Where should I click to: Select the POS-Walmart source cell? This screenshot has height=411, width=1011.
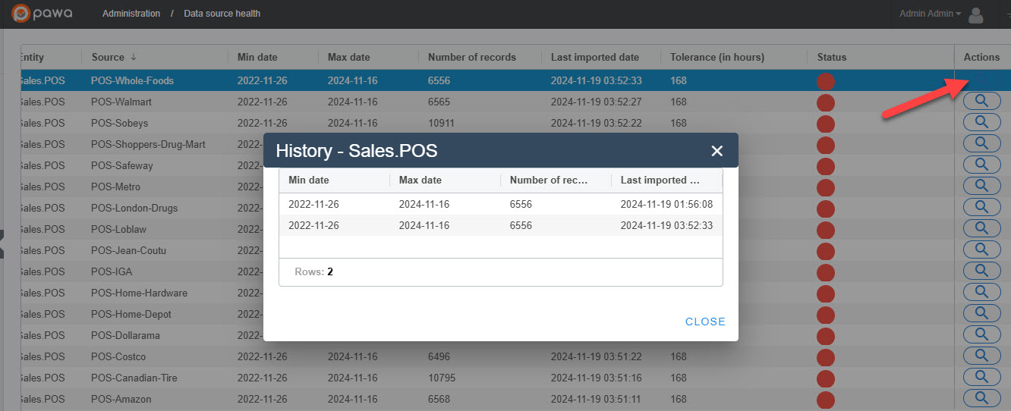click(121, 102)
